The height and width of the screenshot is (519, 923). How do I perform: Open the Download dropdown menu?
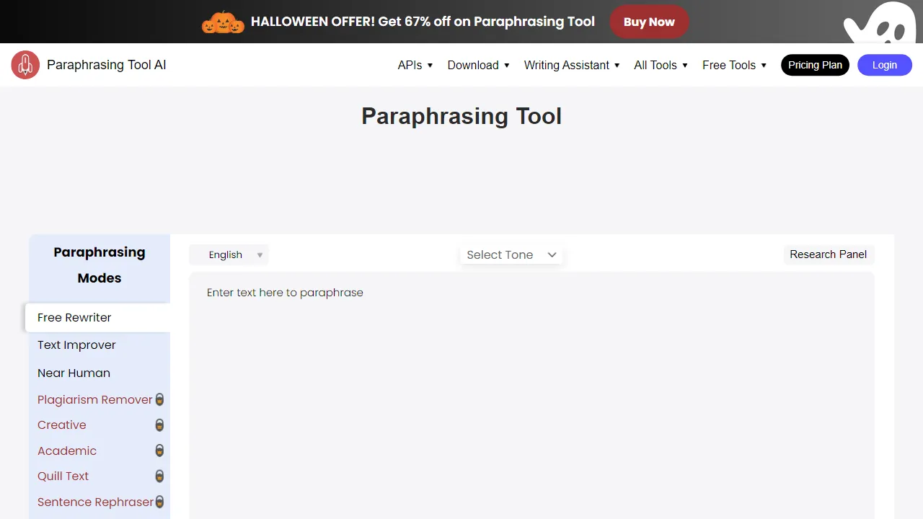(479, 65)
